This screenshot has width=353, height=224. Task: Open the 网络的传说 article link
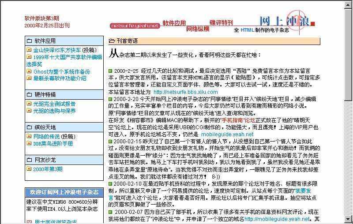(x=46, y=136)
